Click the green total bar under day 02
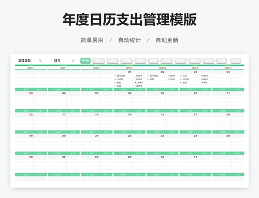This screenshot has width=259, height=198. (x=163, y=89)
